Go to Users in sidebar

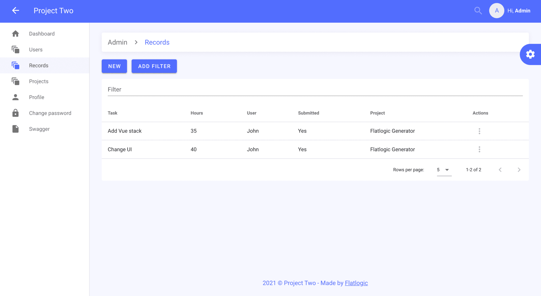36,50
